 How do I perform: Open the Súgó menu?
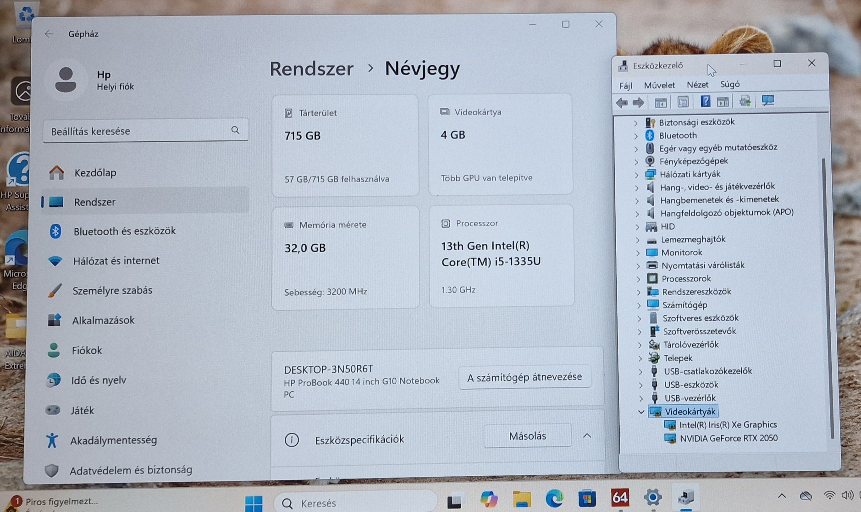click(729, 84)
